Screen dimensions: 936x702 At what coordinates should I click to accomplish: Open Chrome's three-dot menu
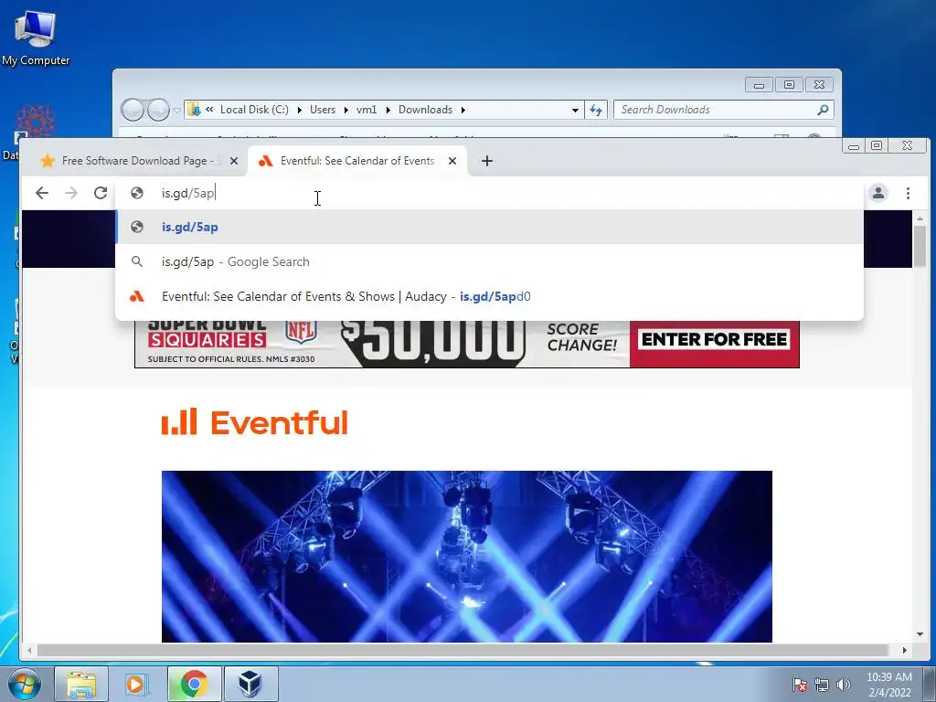[908, 193]
